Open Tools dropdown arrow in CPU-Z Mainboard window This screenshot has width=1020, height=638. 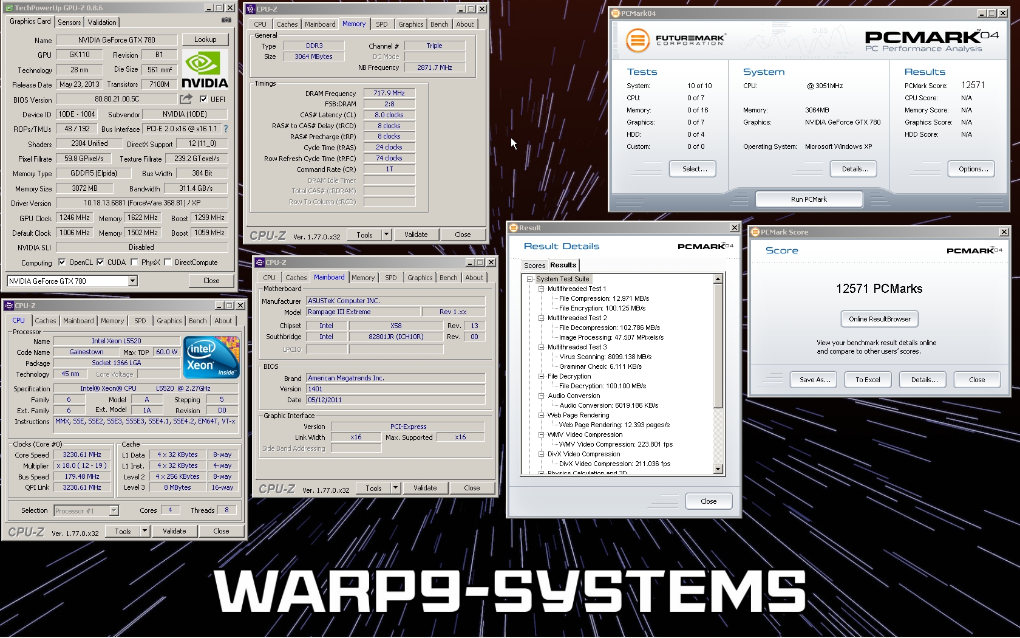(395, 488)
